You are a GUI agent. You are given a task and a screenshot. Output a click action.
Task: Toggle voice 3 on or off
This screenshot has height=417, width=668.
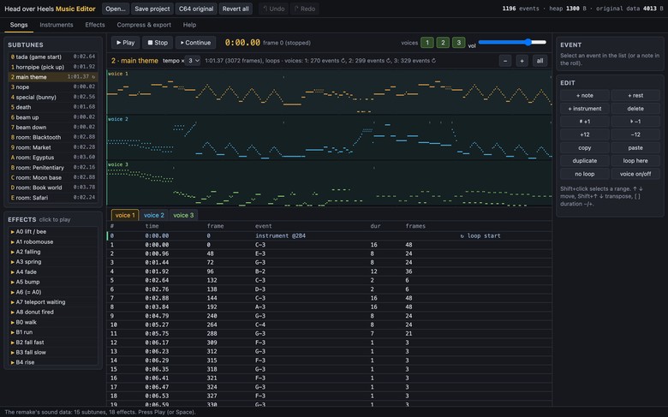click(x=458, y=43)
